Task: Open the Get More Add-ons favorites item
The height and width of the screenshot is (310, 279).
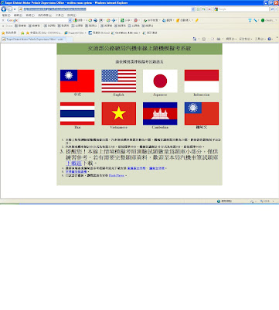Action: (126, 33)
